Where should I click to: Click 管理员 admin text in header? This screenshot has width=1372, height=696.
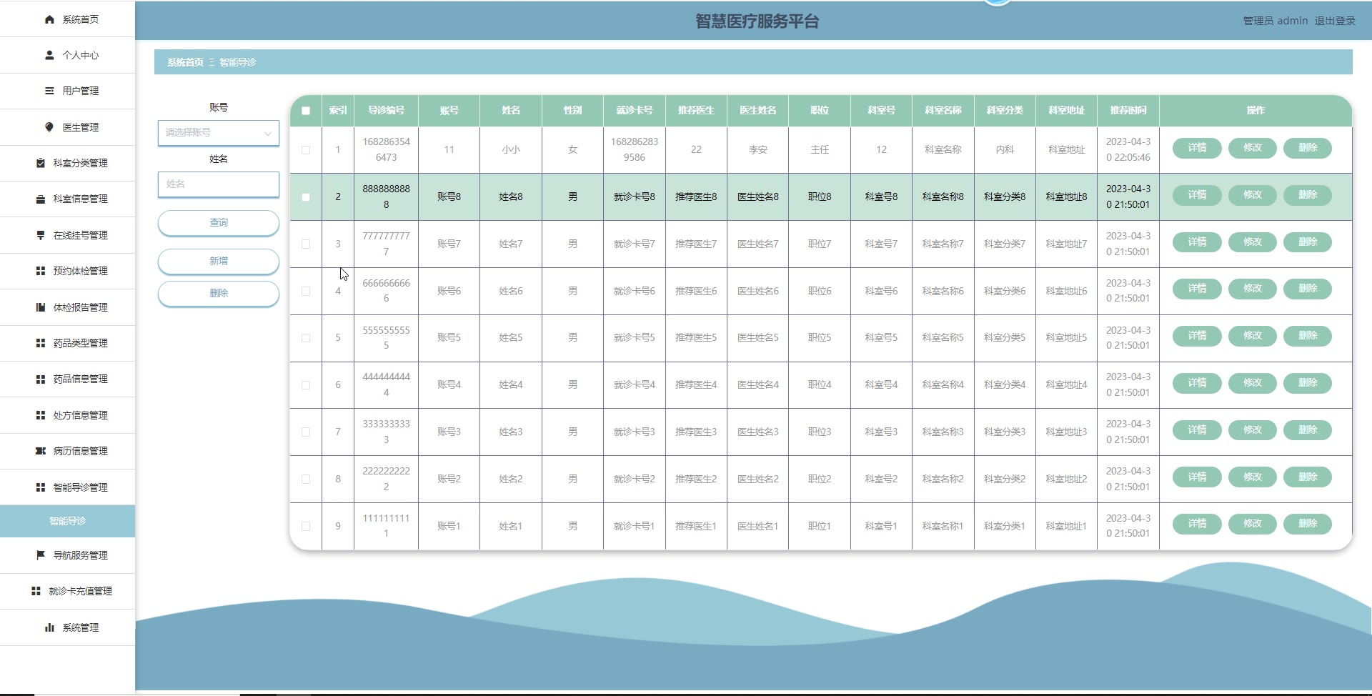pos(1275,21)
